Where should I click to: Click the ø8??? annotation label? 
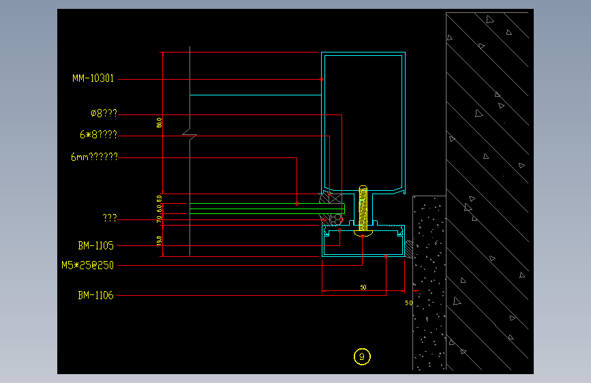[104, 113]
